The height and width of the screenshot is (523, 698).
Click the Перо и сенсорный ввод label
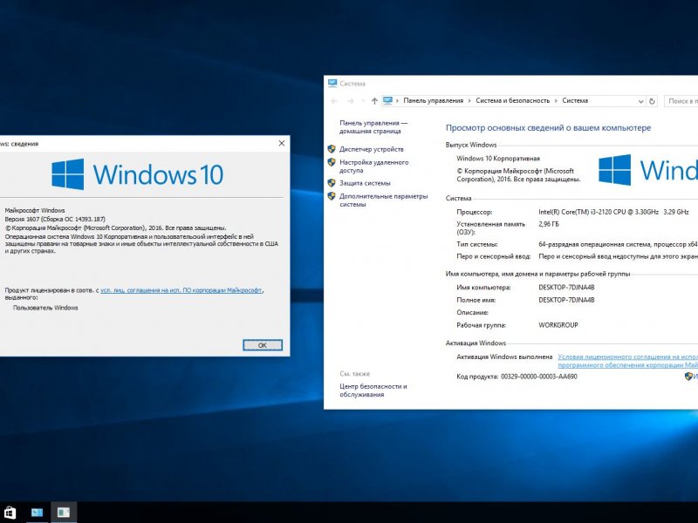coord(494,256)
